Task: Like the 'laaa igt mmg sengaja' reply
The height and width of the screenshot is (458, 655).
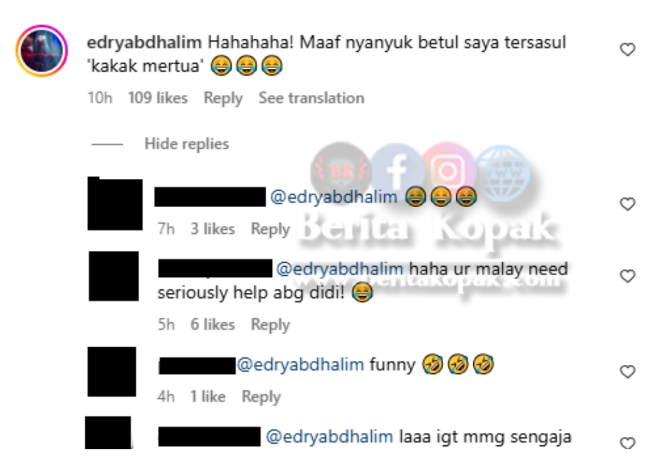Action: [628, 443]
